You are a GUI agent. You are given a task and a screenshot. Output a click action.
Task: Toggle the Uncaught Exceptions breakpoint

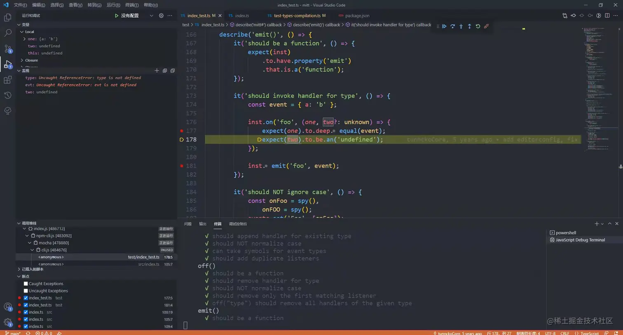pos(26,291)
